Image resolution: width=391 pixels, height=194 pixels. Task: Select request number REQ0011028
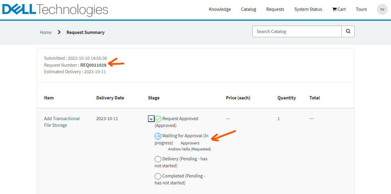pos(93,65)
